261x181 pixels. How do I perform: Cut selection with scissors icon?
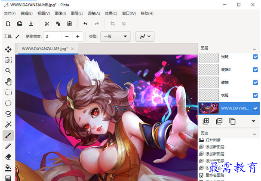point(47,24)
